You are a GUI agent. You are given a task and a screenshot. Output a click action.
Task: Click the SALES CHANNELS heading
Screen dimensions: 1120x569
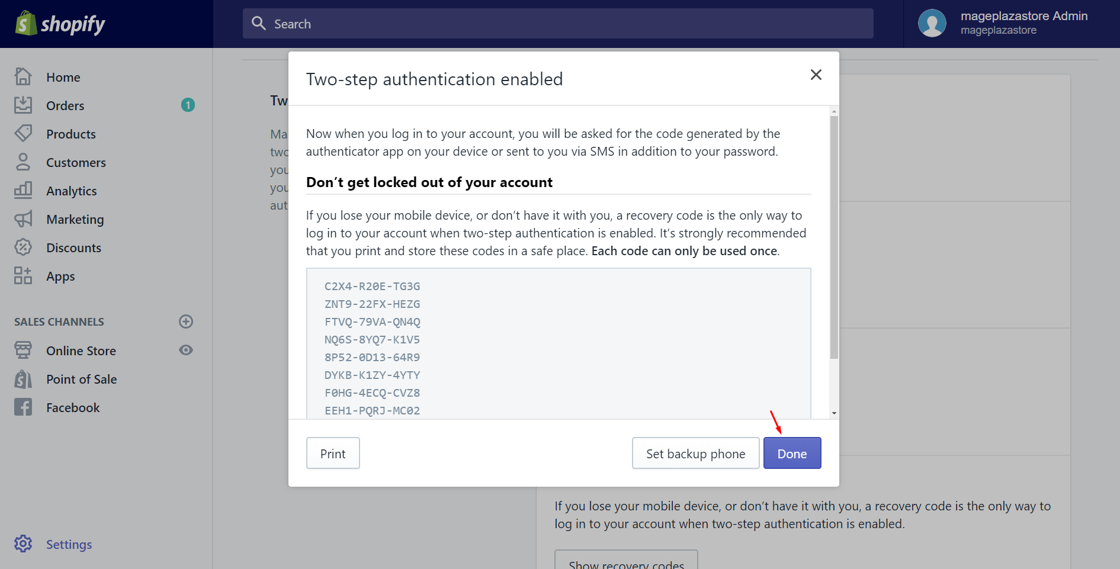tap(59, 322)
